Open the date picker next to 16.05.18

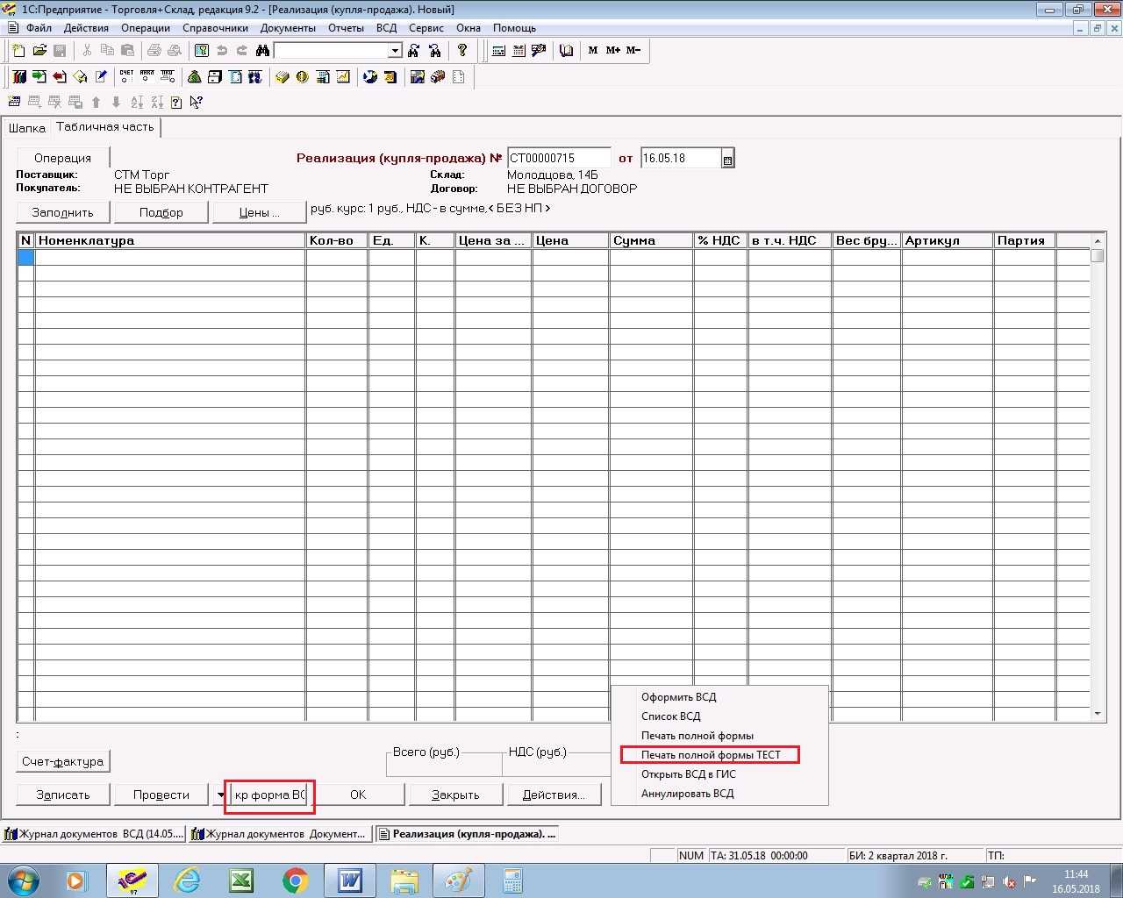(x=727, y=159)
